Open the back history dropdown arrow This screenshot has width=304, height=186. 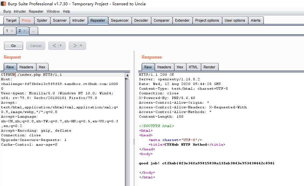[61, 46]
